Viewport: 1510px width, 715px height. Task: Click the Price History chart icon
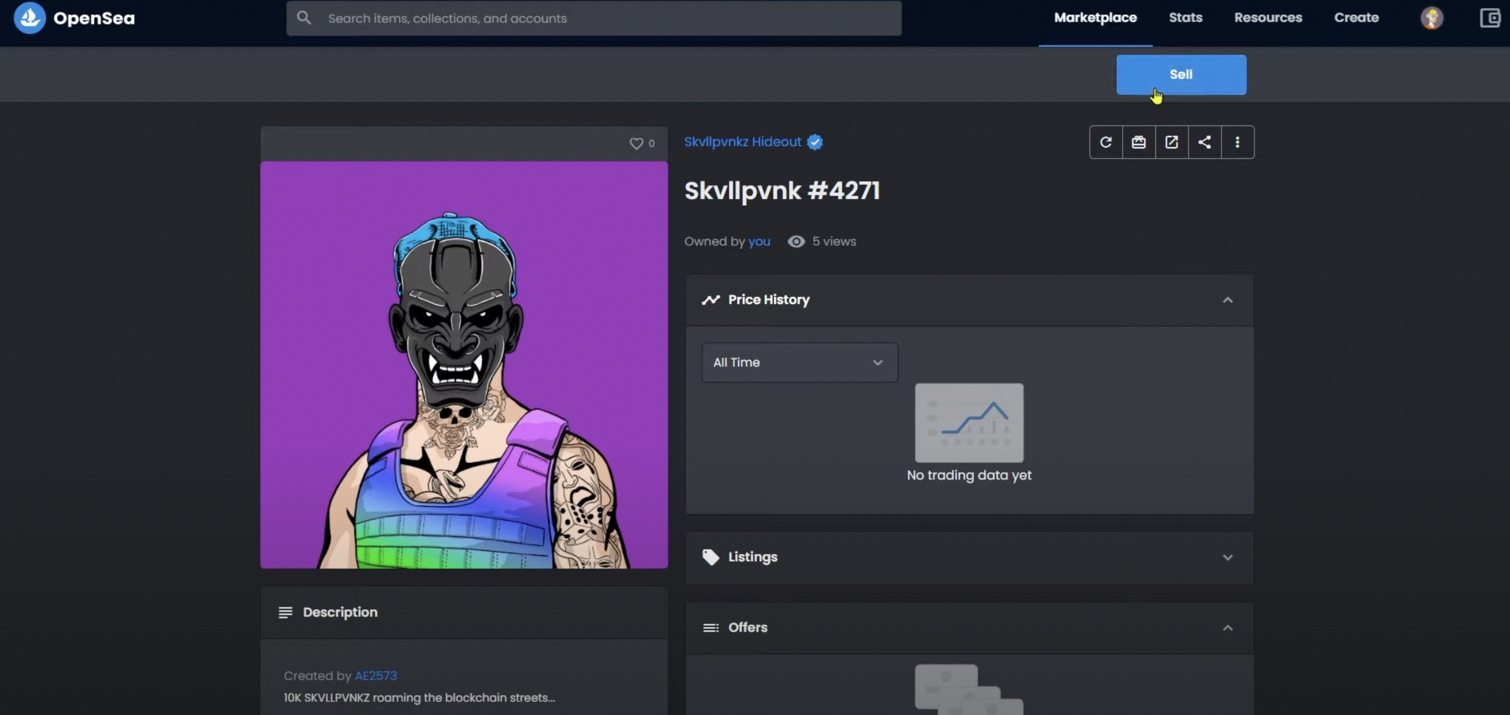711,300
